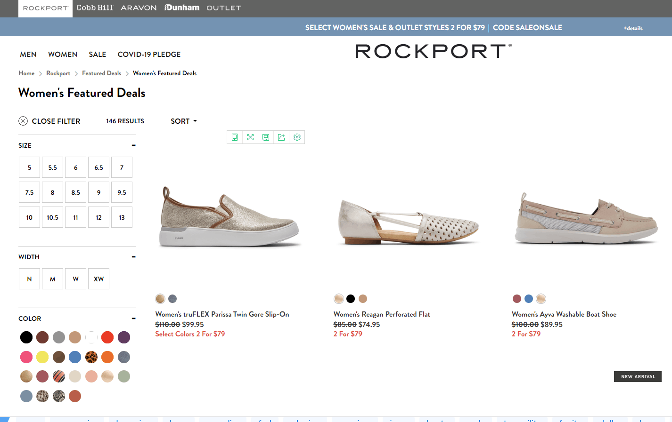
Task: Filter by sage green color swatch
Action: pyautogui.click(x=124, y=376)
